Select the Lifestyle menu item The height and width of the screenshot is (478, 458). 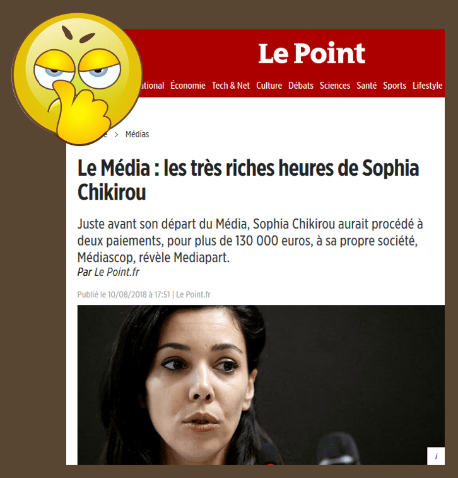click(428, 86)
